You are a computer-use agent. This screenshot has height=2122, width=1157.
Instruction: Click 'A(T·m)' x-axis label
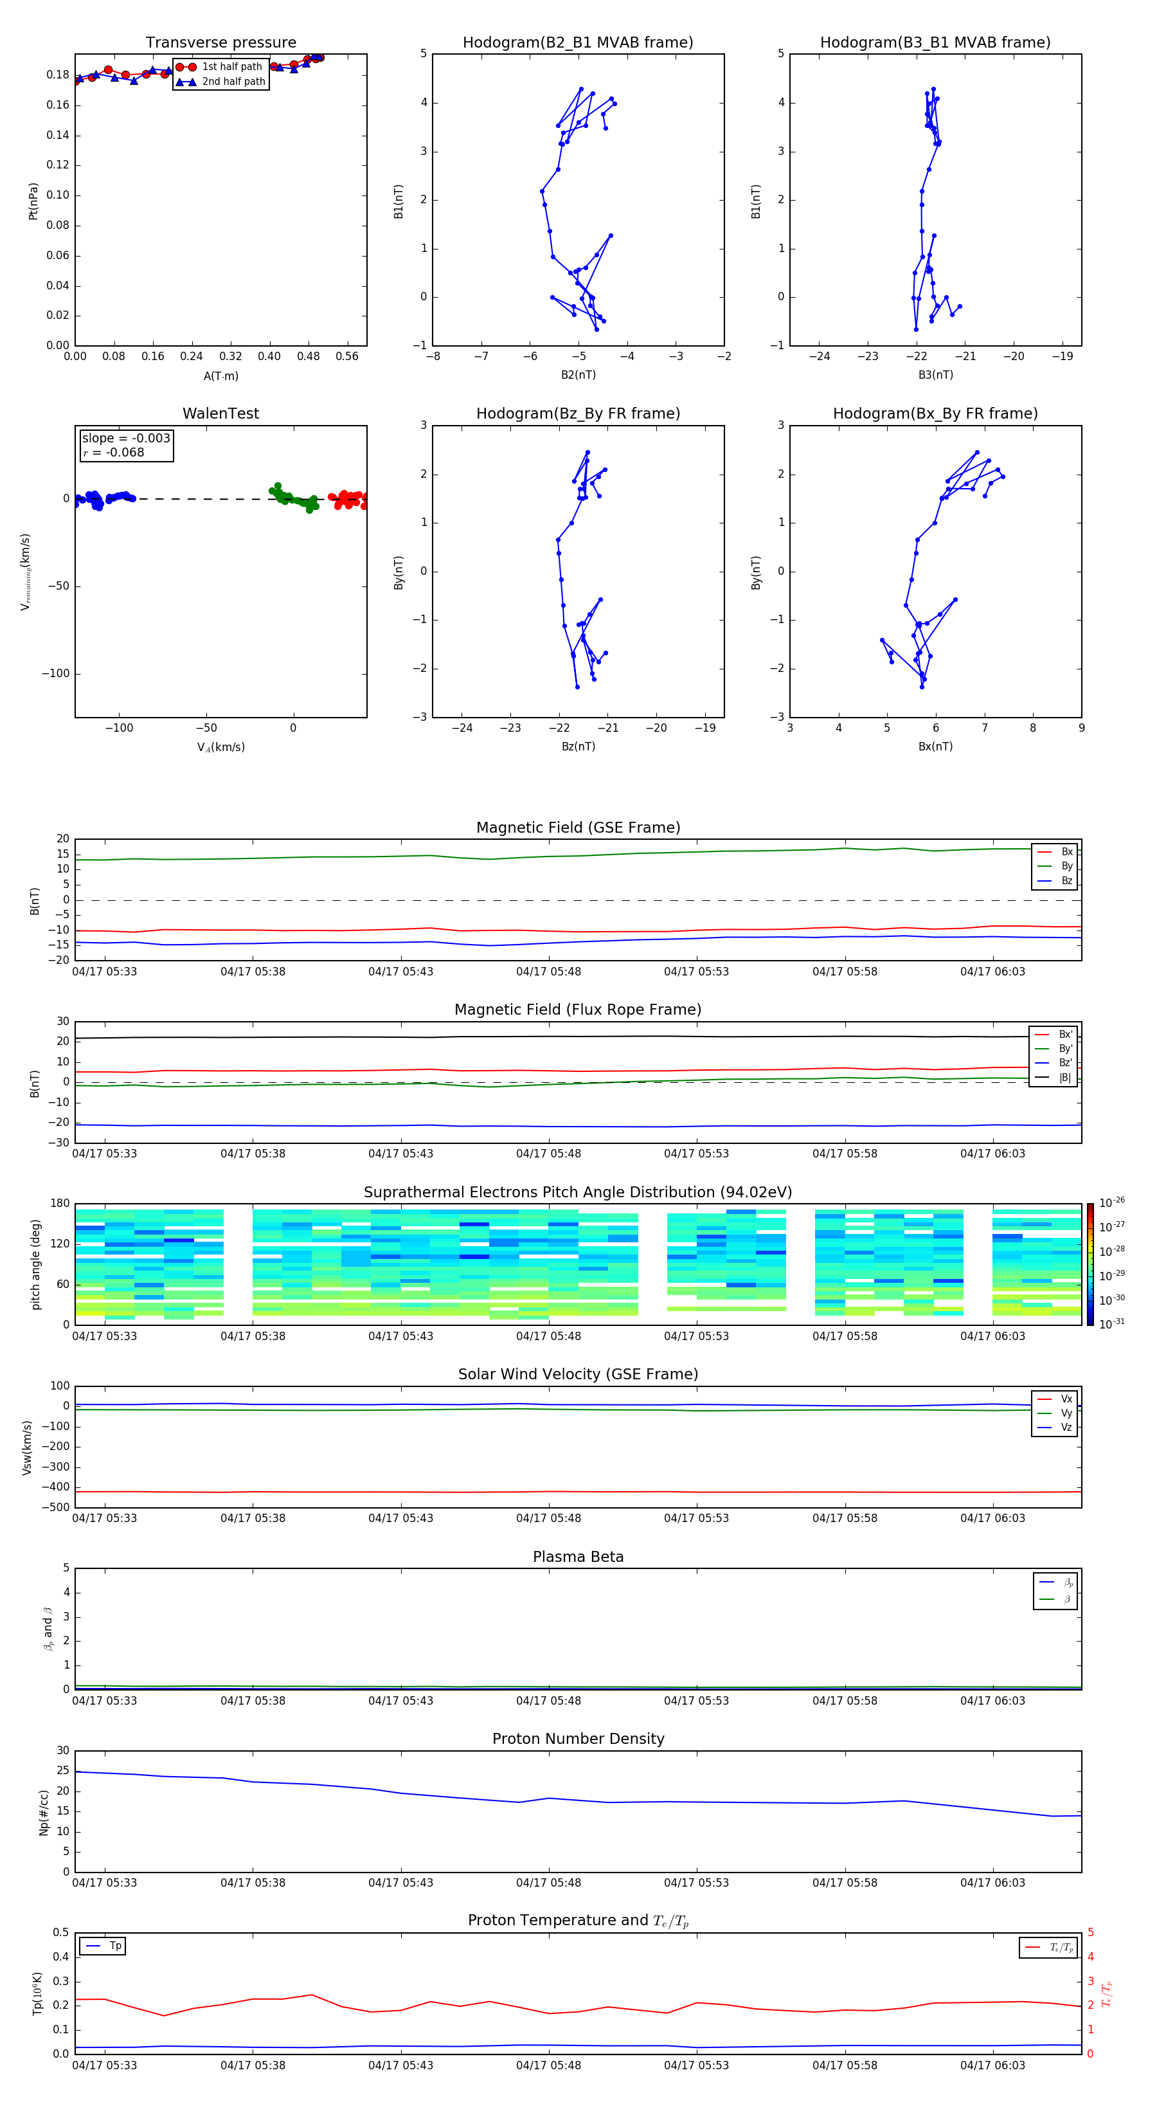220,376
